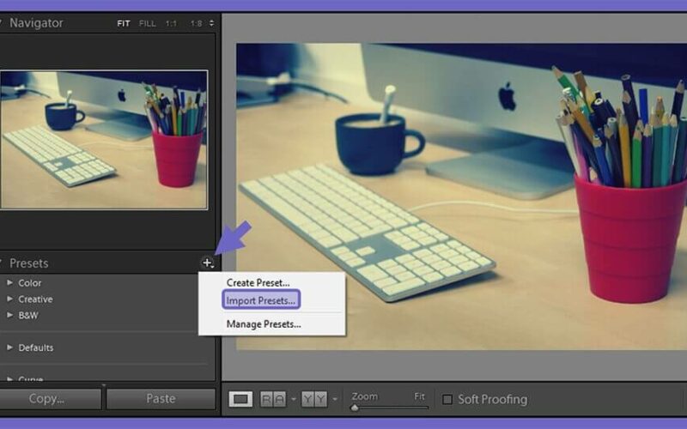The image size is (687, 429).
Task: Enable the Soft Proofing checkbox
Action: coord(447,399)
